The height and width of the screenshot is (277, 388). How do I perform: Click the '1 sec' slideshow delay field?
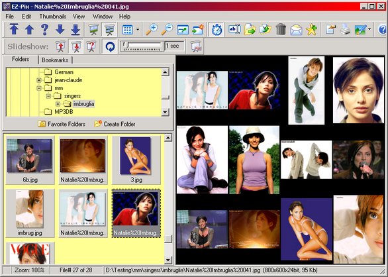174,46
